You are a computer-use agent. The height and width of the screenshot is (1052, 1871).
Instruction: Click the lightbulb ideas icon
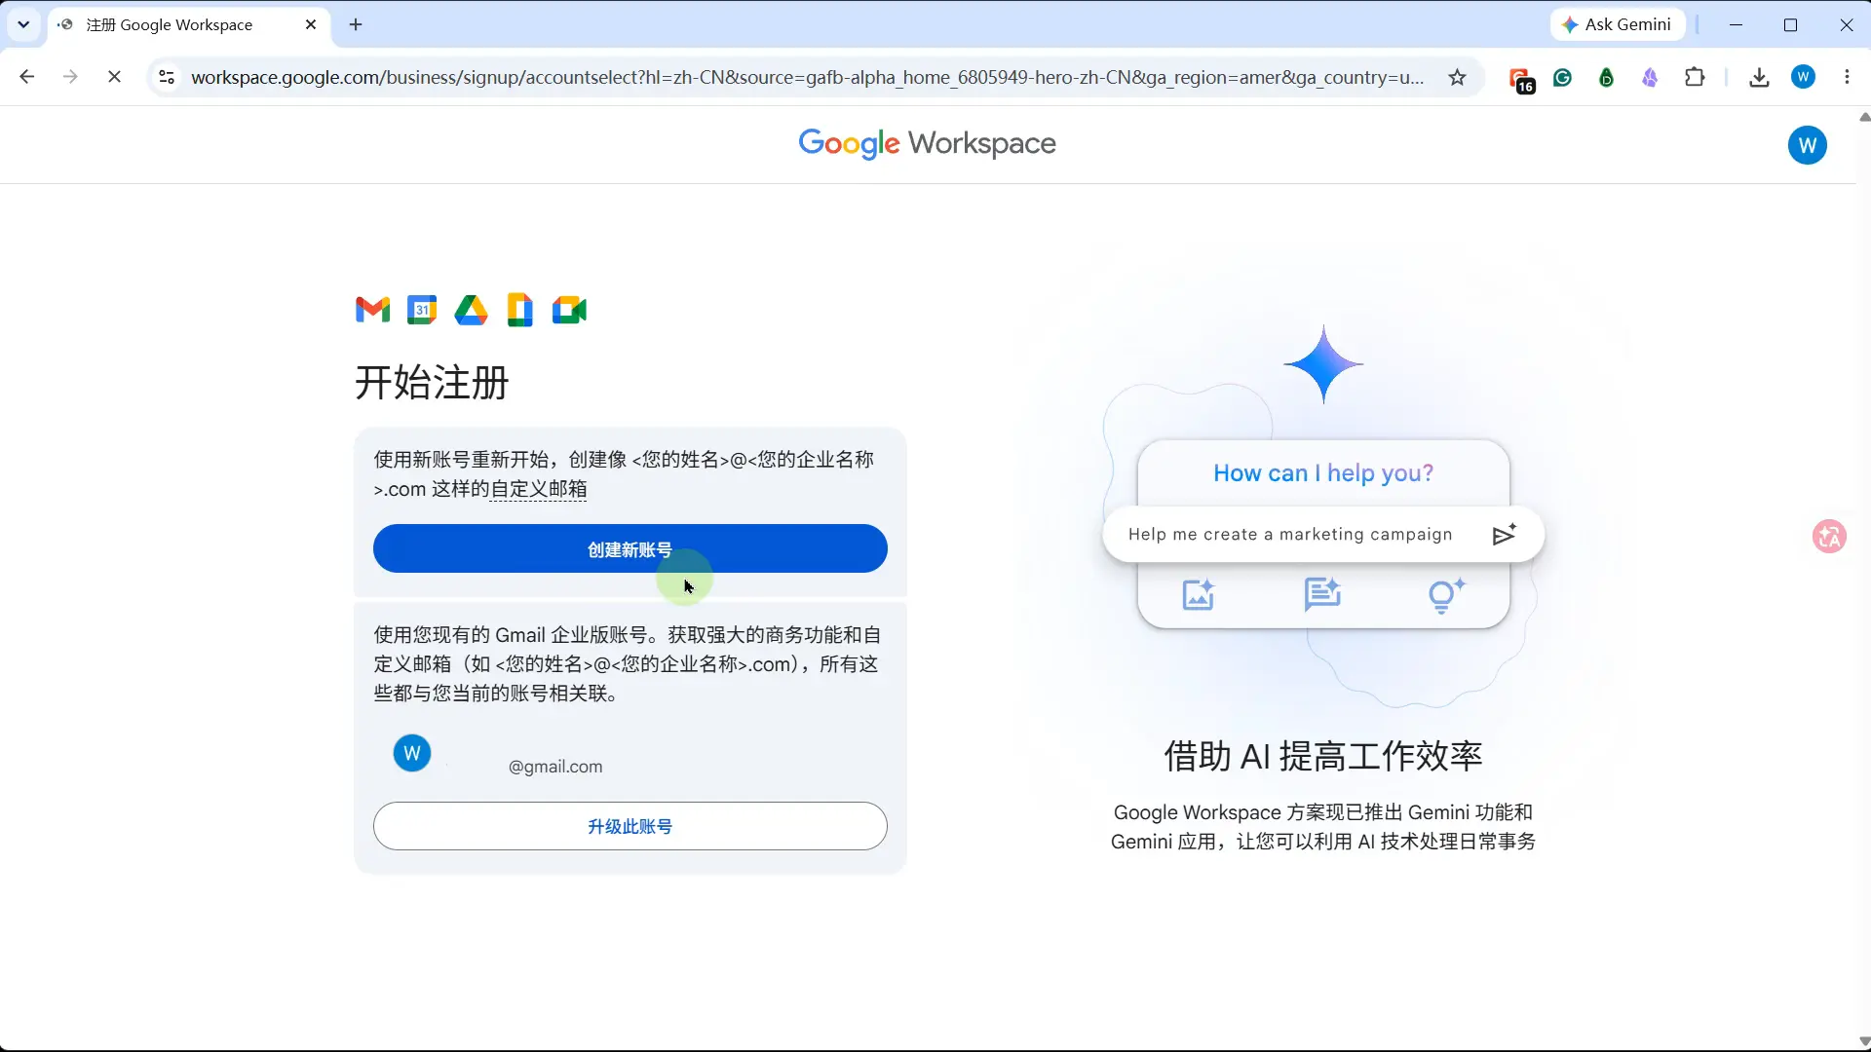tap(1446, 595)
